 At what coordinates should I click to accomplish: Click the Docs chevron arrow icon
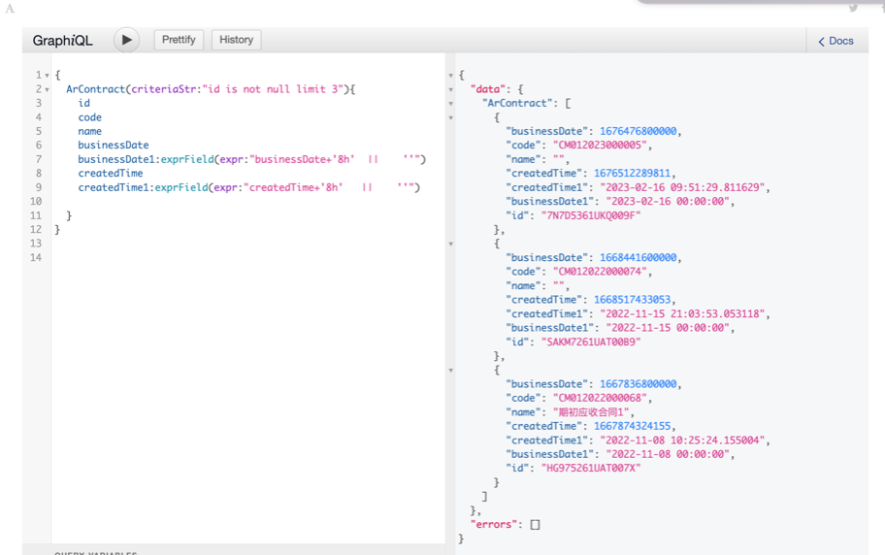822,42
